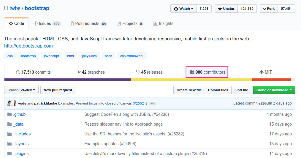View the MIT license

265,72
